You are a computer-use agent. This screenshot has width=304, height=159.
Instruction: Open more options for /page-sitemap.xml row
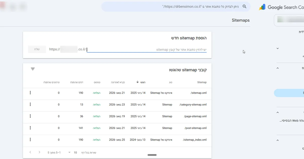click(30, 116)
